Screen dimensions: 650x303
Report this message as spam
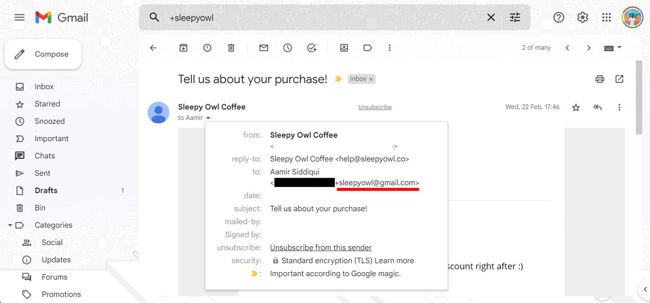[x=207, y=48]
